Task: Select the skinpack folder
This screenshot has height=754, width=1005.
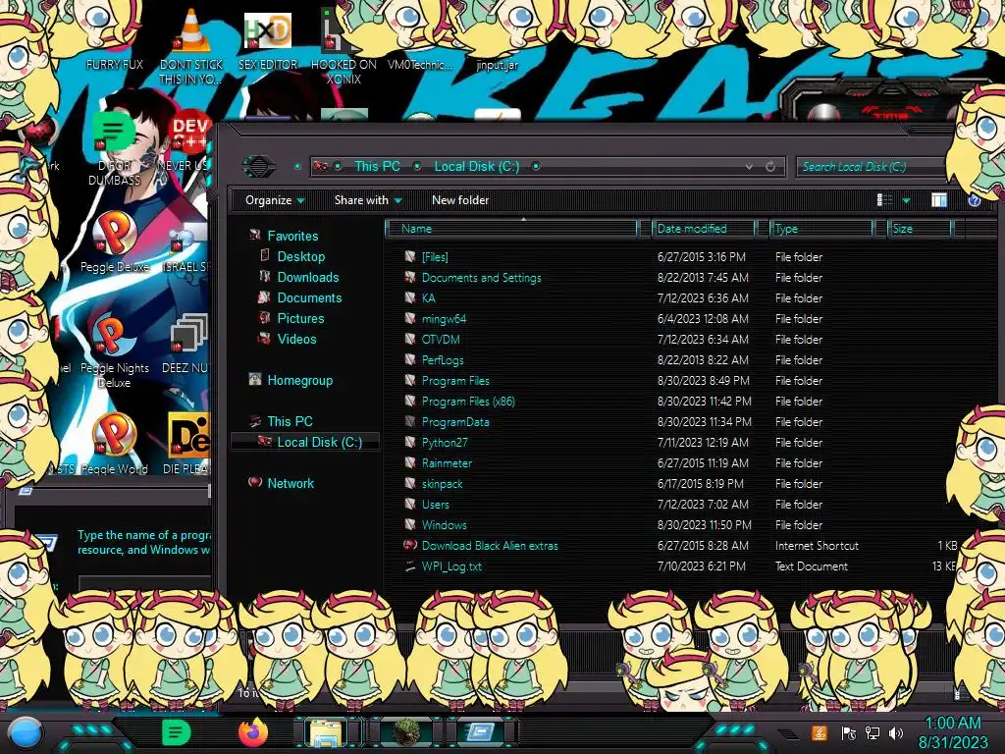Action: point(679,483)
